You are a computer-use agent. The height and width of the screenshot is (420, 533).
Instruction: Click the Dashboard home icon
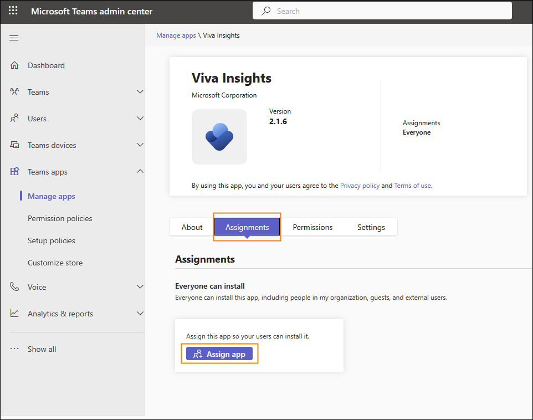point(14,65)
